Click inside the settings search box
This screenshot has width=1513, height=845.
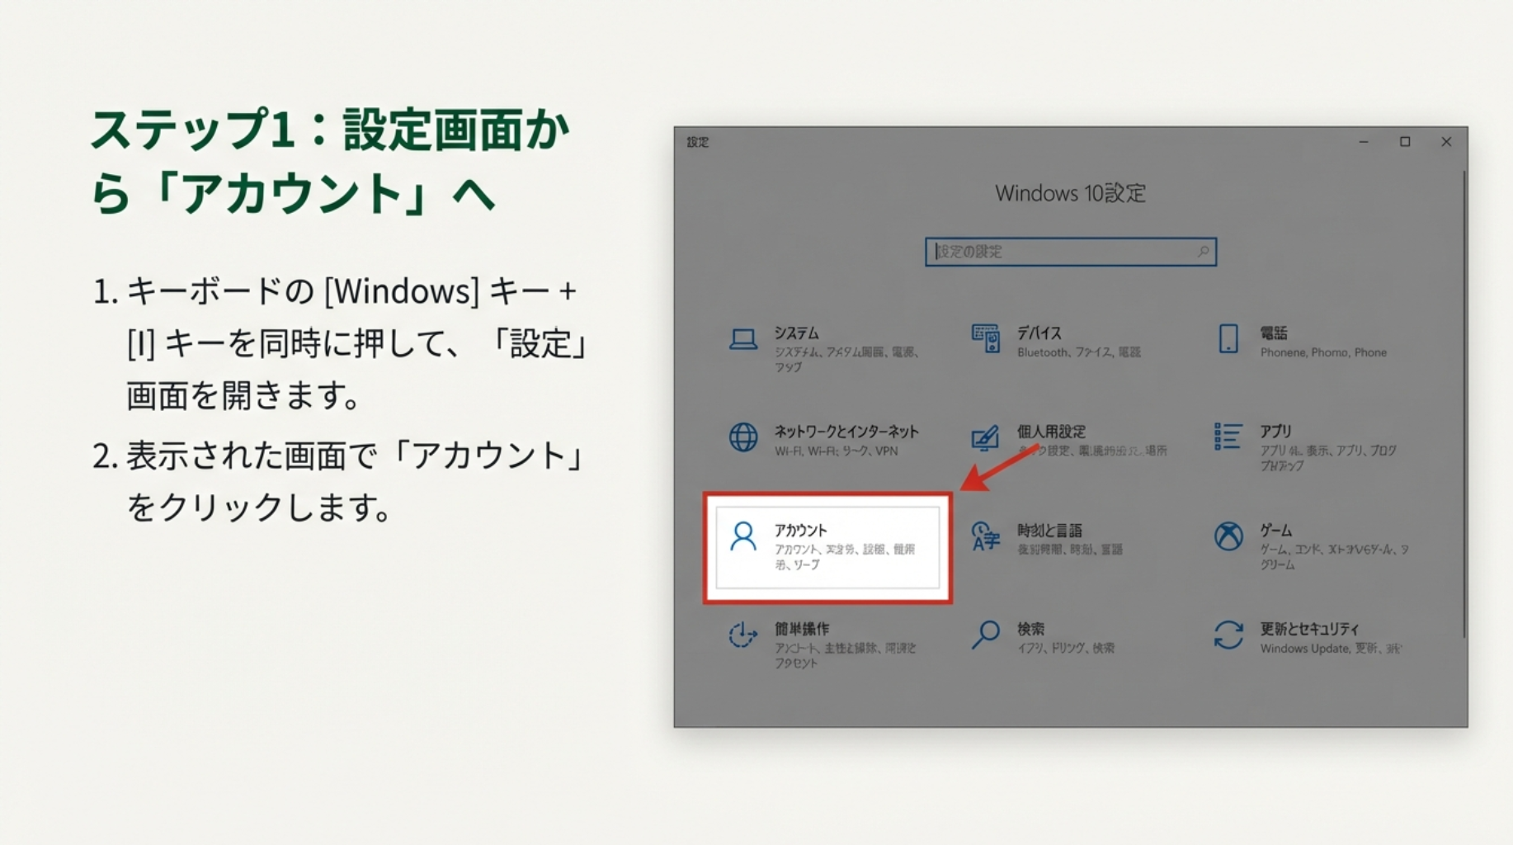(1071, 251)
